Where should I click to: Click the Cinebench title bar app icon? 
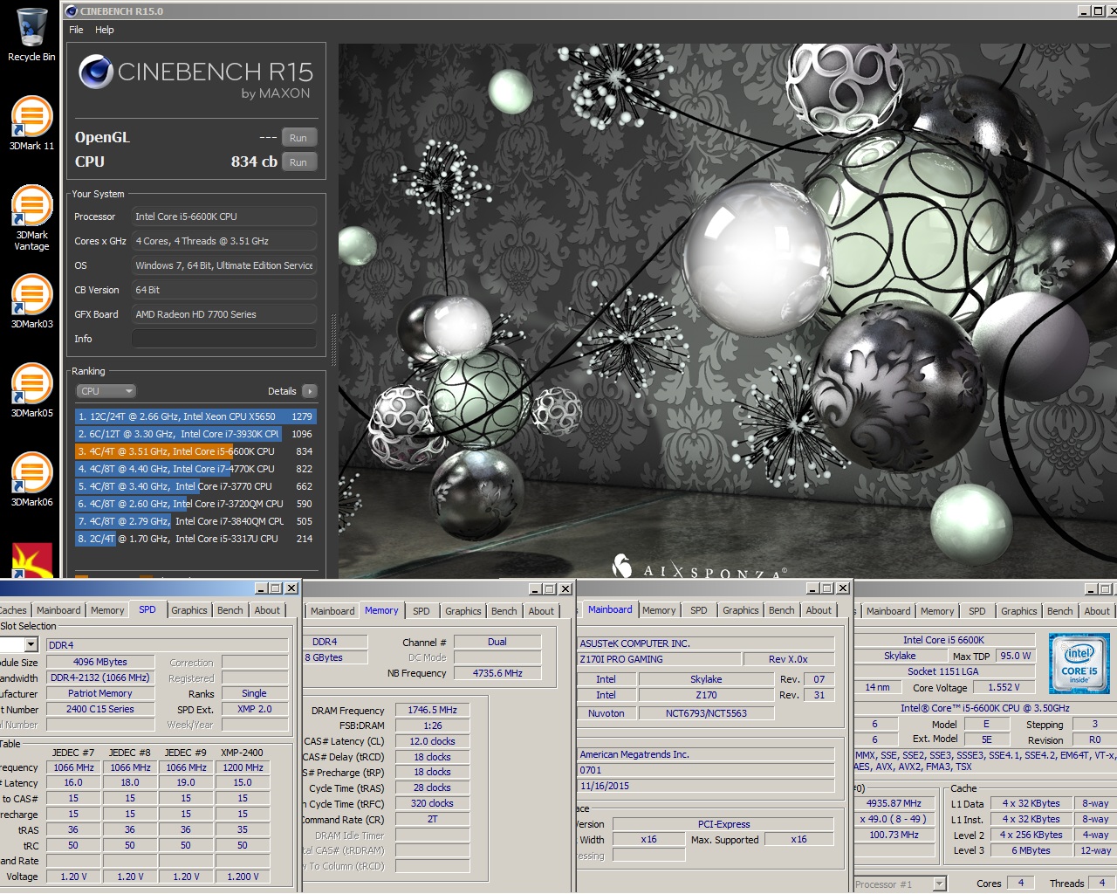coord(72,10)
